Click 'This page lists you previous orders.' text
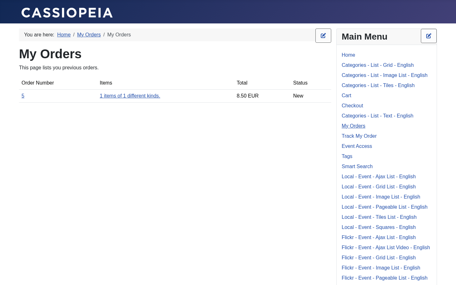The height and width of the screenshot is (285, 456). coord(59,68)
